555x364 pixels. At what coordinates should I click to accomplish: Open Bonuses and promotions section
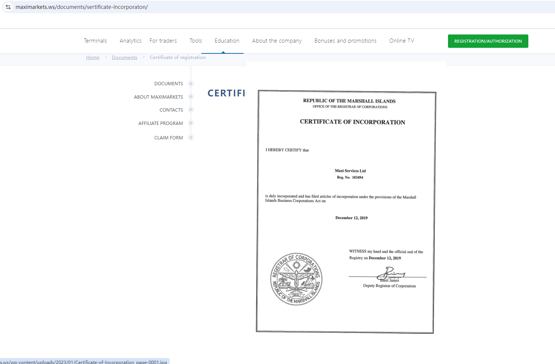point(345,41)
